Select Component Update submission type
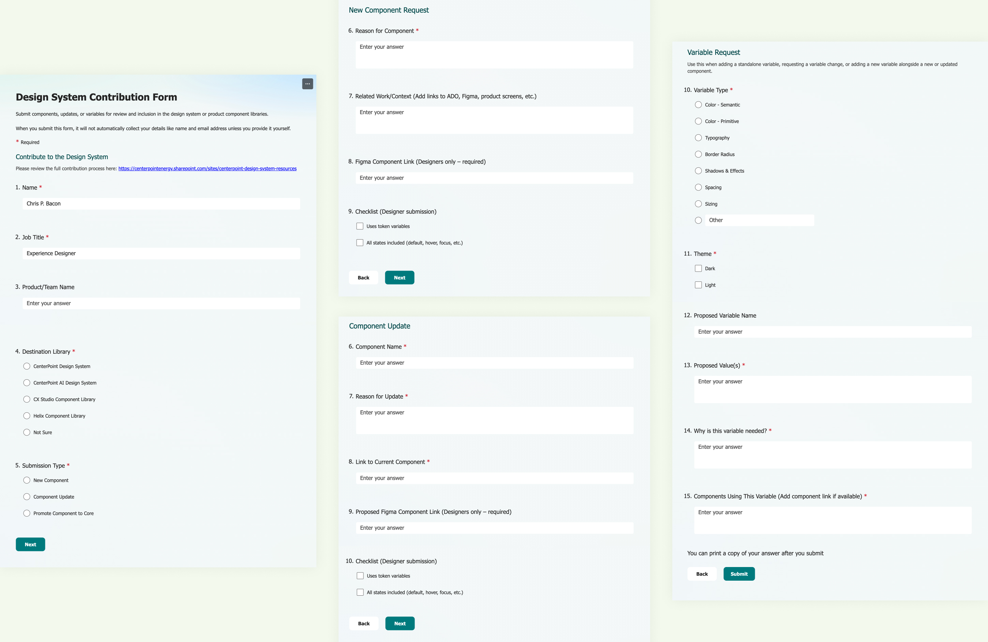The height and width of the screenshot is (642, 988). pos(27,497)
